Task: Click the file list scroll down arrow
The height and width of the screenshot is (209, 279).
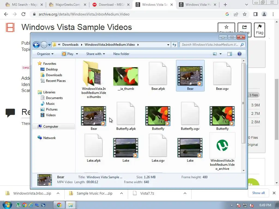Action: [x=243, y=171]
